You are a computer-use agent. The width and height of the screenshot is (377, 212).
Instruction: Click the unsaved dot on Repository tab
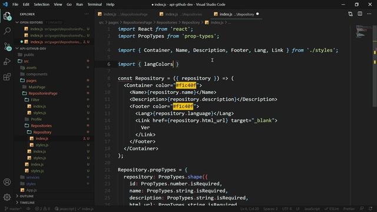[x=257, y=14]
